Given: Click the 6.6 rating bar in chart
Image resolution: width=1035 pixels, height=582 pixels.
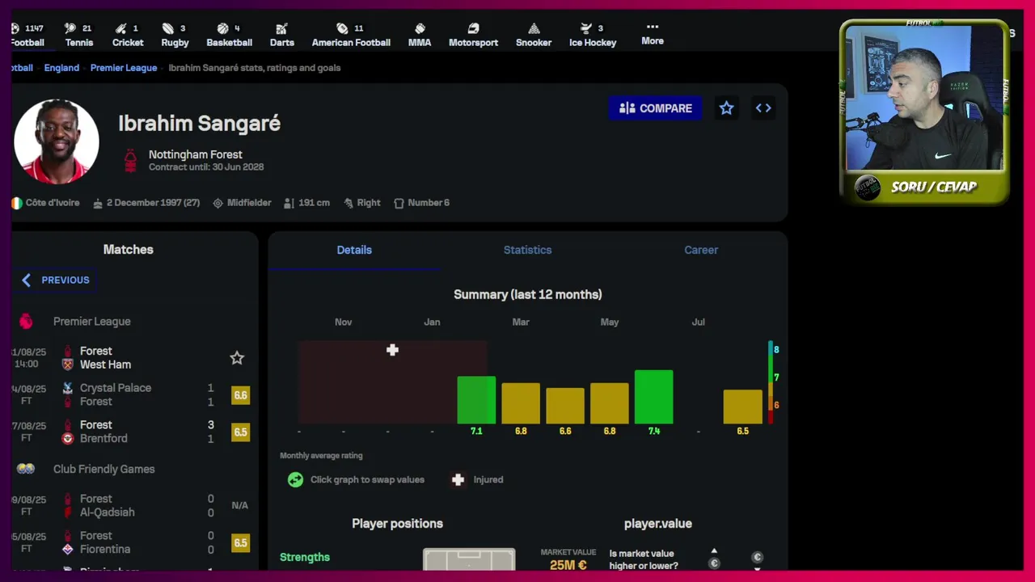Looking at the screenshot, I should tap(565, 406).
